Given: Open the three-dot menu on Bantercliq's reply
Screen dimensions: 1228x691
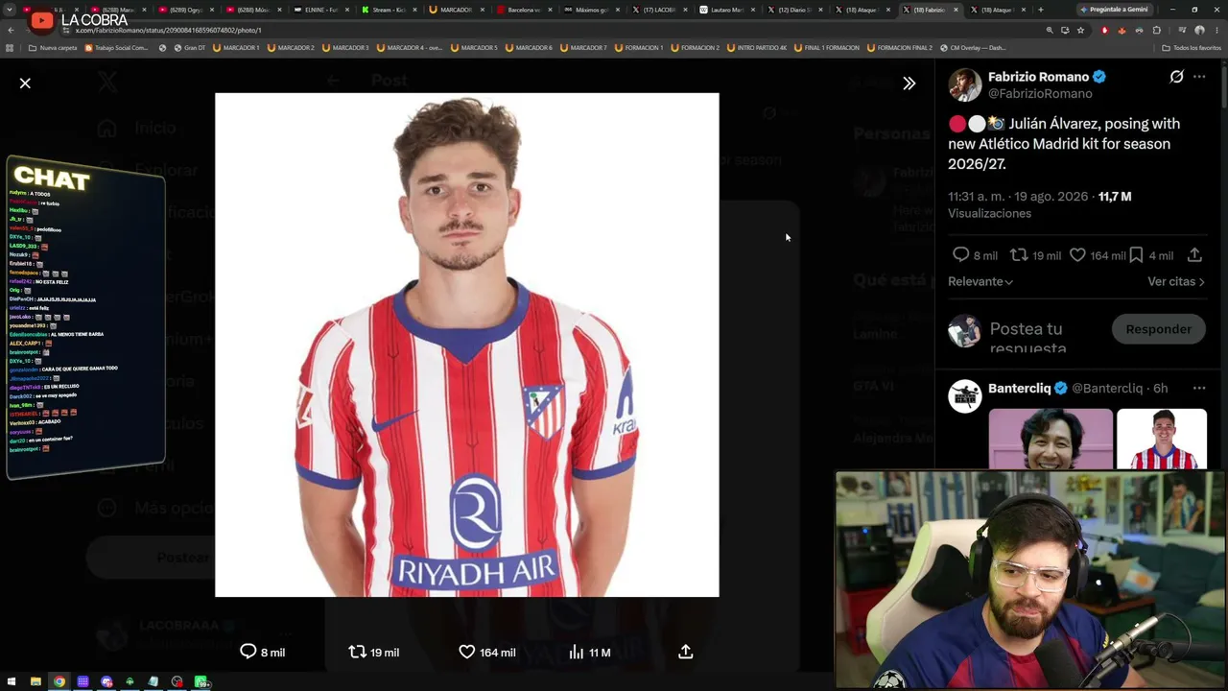Looking at the screenshot, I should 1199,388.
